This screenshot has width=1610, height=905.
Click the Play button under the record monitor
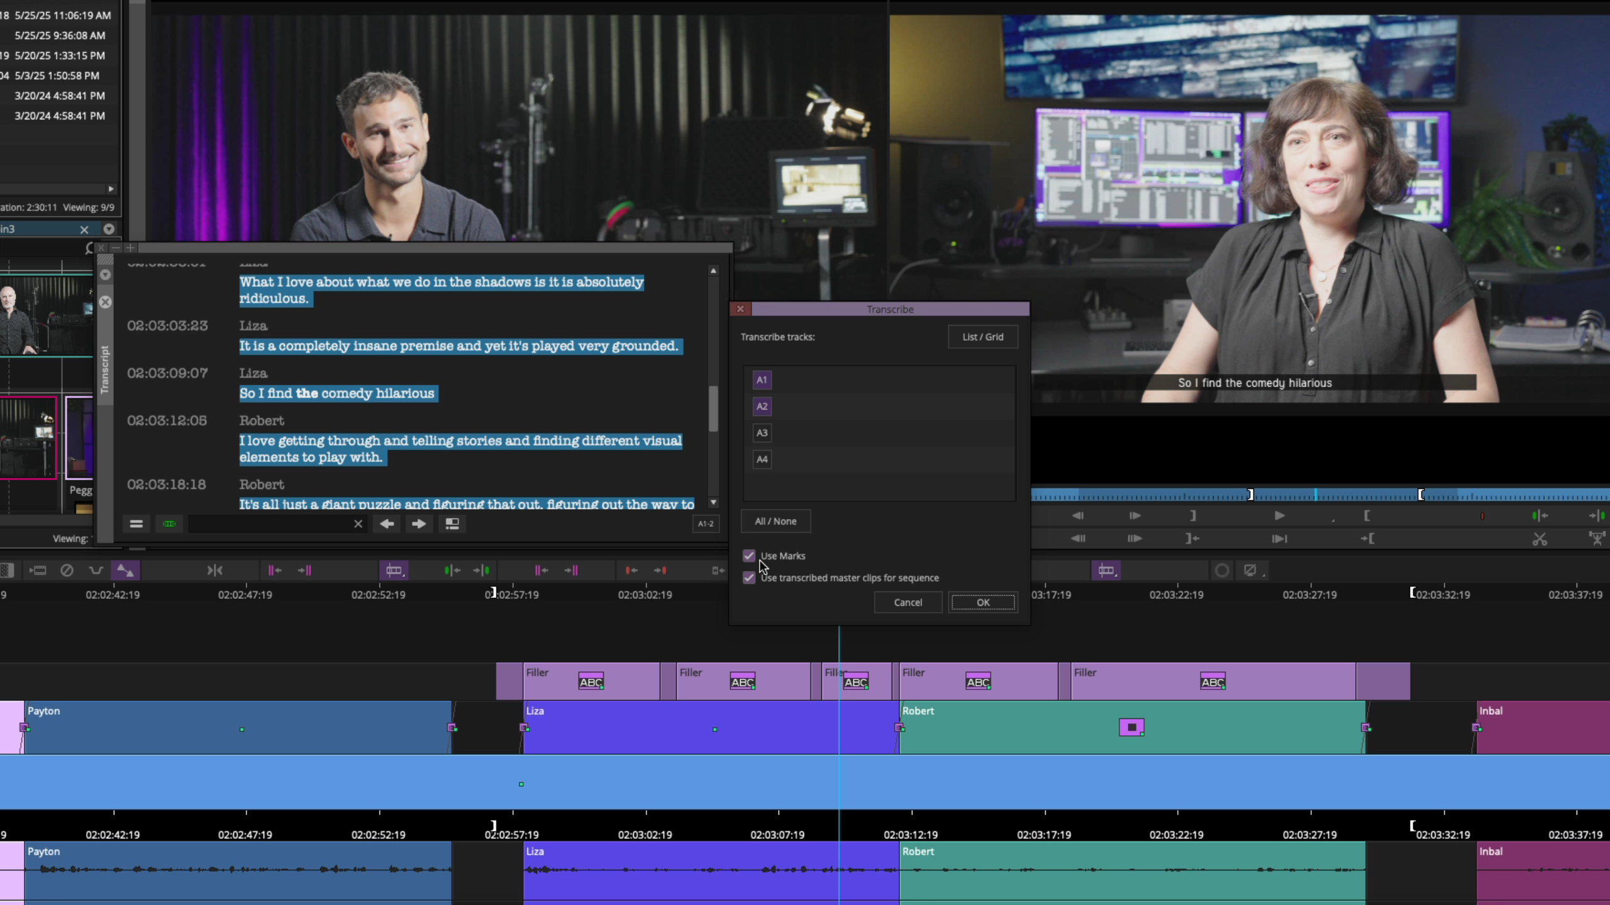tap(1279, 515)
